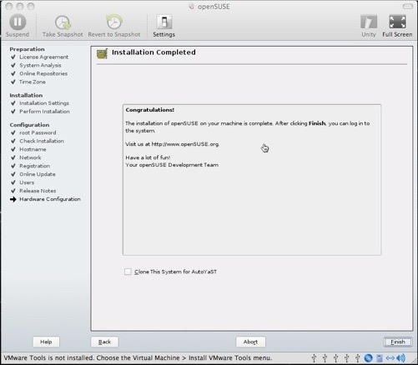Click the Check Installation step

click(x=42, y=141)
